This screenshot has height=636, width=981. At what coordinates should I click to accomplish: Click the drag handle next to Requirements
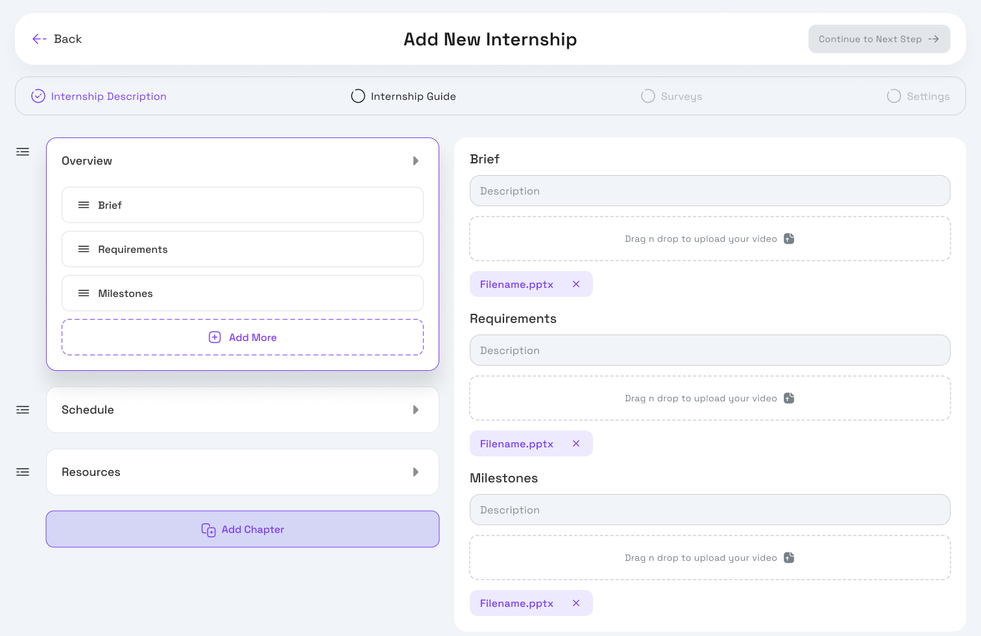pyautogui.click(x=83, y=249)
